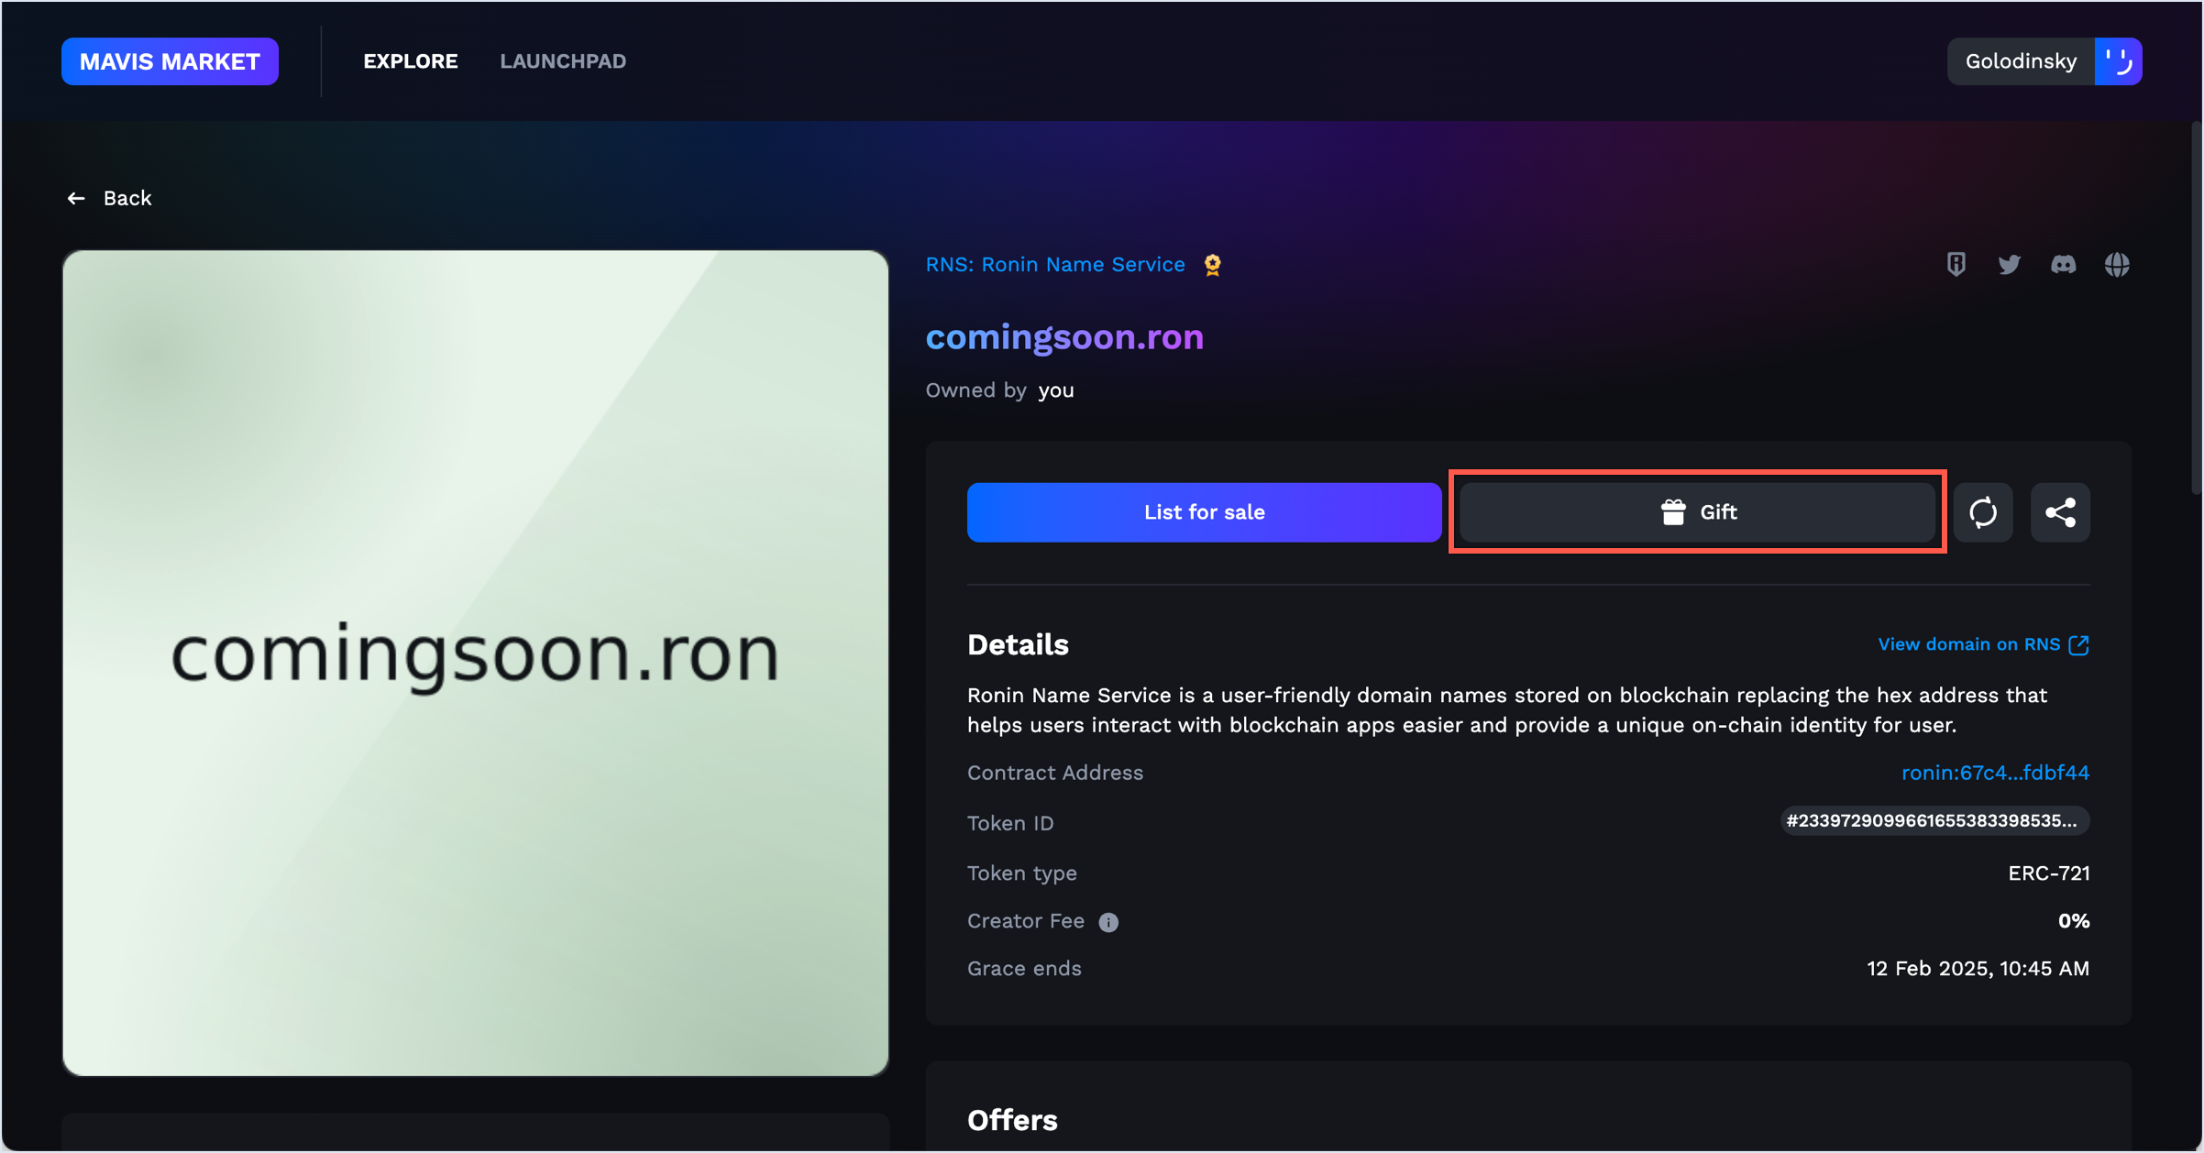This screenshot has width=2204, height=1153.
Task: Open the Twitter social icon
Action: tap(2009, 265)
